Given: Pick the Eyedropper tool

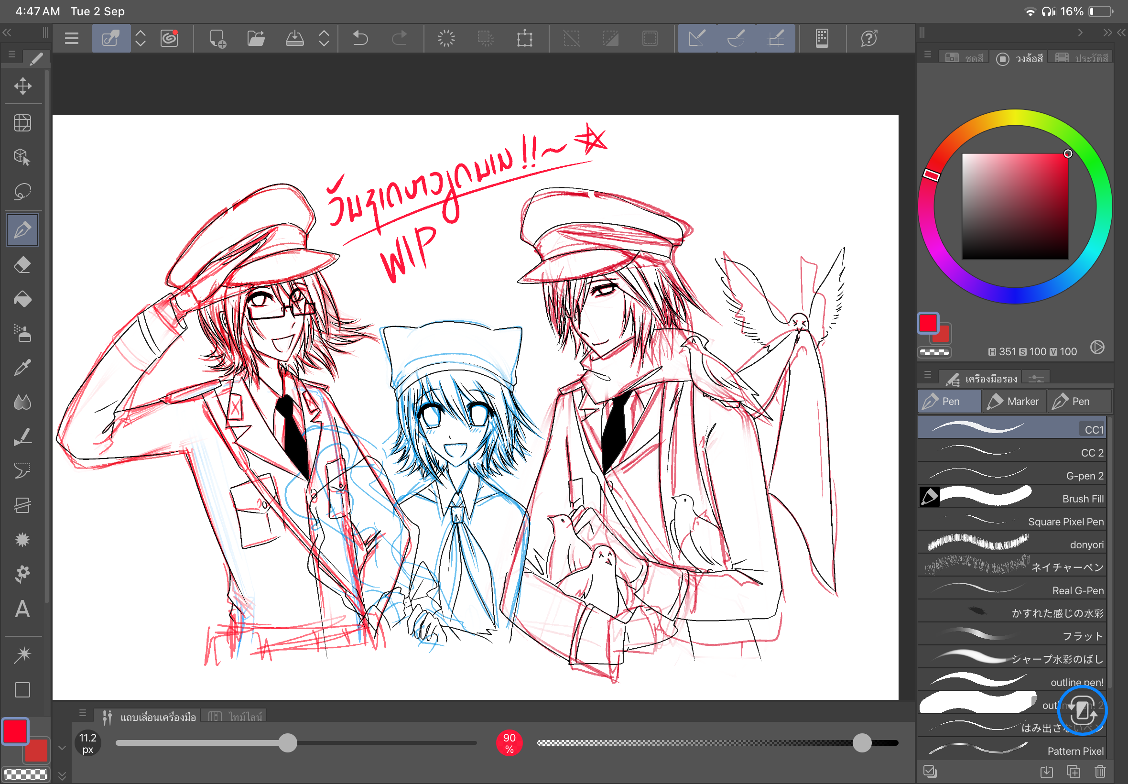Looking at the screenshot, I should click(x=22, y=368).
